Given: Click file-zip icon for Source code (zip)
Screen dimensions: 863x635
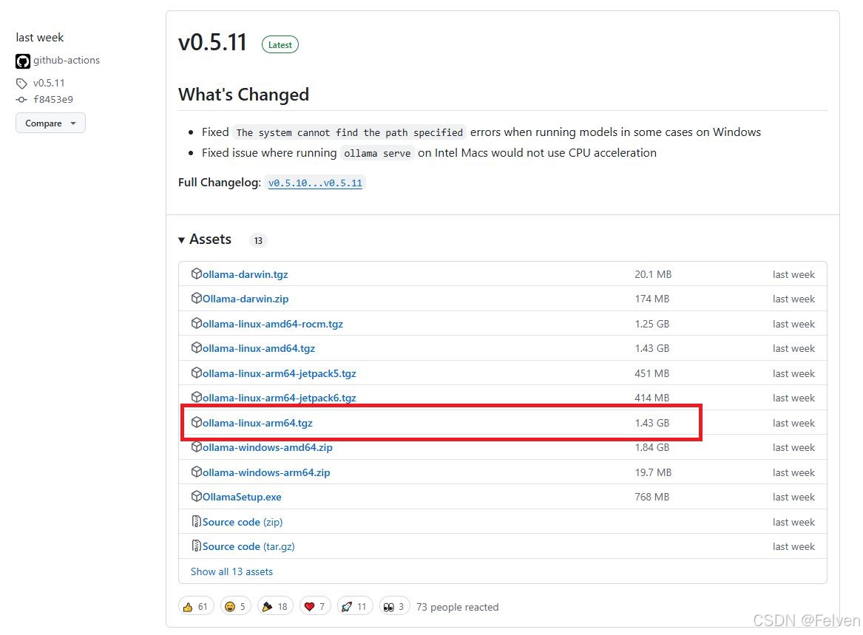Looking at the screenshot, I should point(196,521).
